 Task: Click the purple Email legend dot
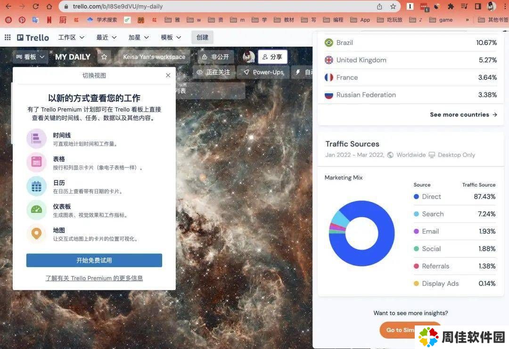coord(416,231)
